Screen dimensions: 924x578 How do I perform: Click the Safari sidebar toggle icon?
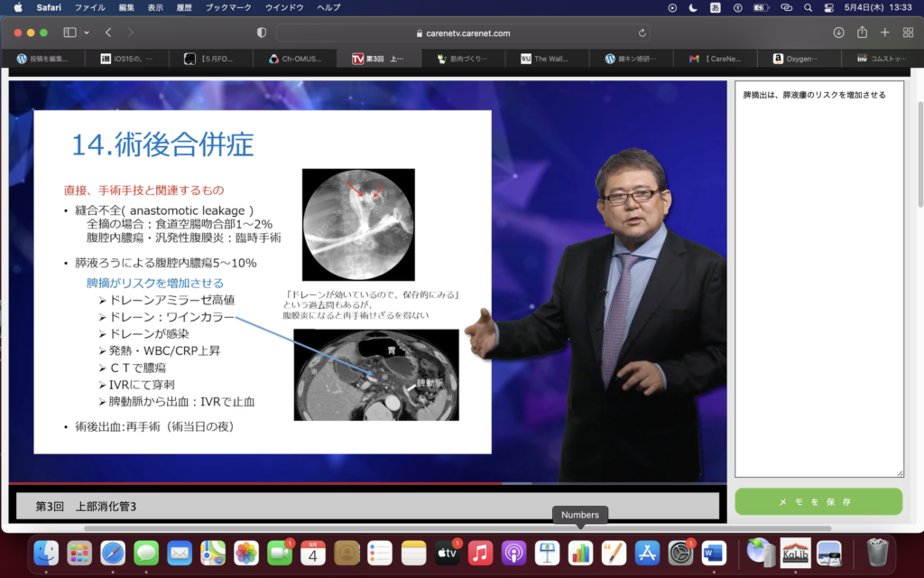[x=69, y=33]
